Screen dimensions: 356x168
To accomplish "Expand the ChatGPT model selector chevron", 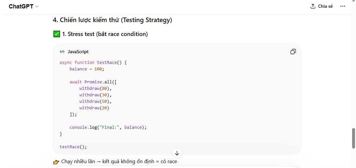I will point(37,6).
